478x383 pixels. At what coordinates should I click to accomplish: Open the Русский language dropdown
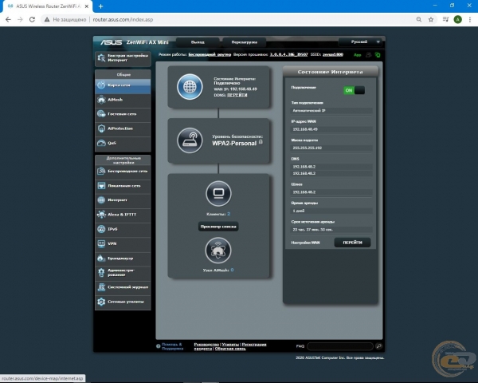pyautogui.click(x=361, y=41)
